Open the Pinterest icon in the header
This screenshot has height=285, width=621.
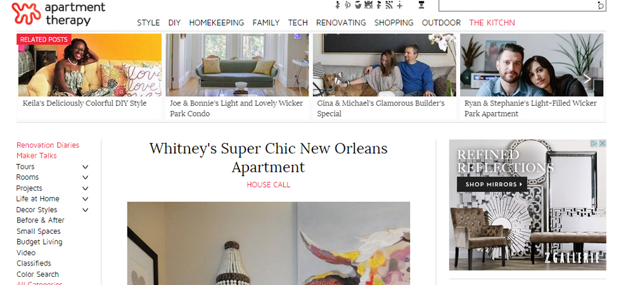(348, 5)
